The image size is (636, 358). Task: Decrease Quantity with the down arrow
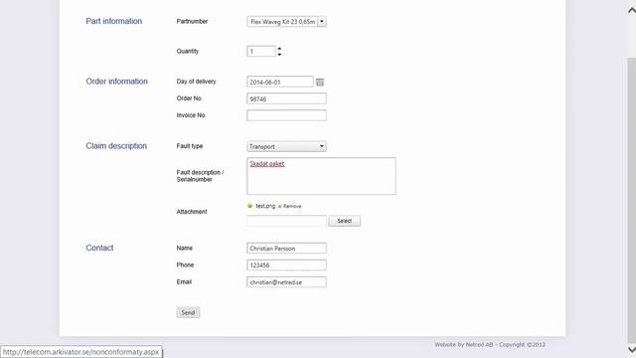(279, 54)
